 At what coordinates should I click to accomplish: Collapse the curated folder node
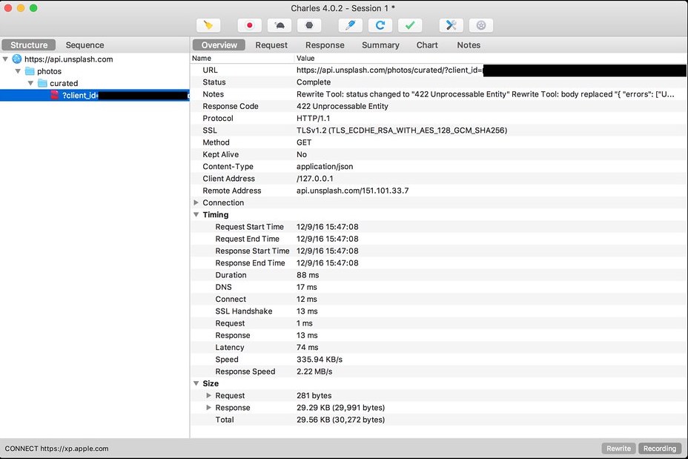tap(30, 83)
